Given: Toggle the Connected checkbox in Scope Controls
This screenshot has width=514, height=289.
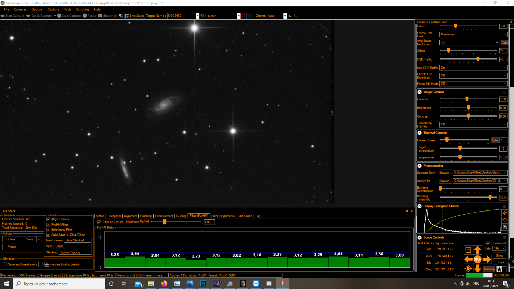Looking at the screenshot, I should [x=488, y=243].
